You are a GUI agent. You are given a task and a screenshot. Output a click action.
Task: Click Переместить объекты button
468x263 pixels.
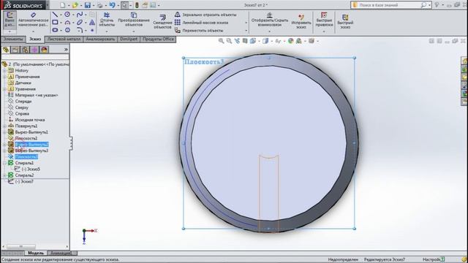tap(199, 31)
